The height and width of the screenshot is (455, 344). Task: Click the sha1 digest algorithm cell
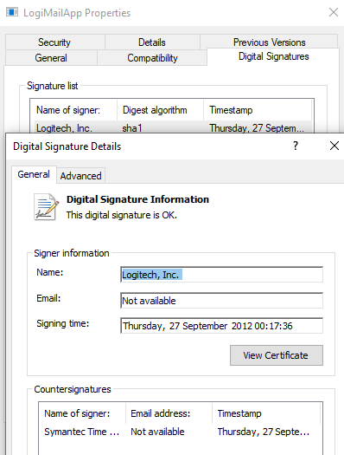(132, 128)
